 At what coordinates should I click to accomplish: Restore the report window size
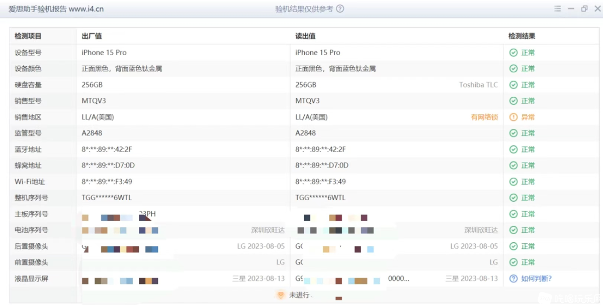pos(584,9)
